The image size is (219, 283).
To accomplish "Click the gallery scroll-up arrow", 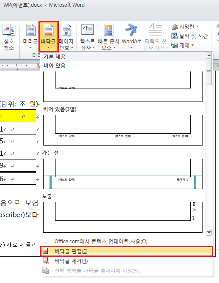I will tap(209, 55).
